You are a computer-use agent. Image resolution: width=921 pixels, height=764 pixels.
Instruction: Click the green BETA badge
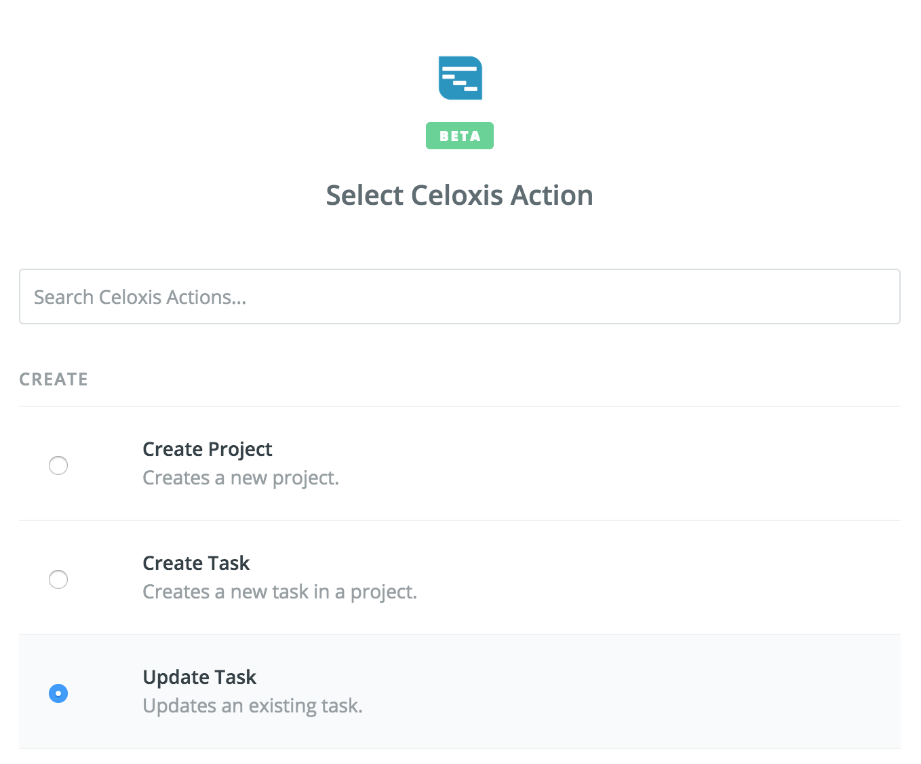point(459,136)
